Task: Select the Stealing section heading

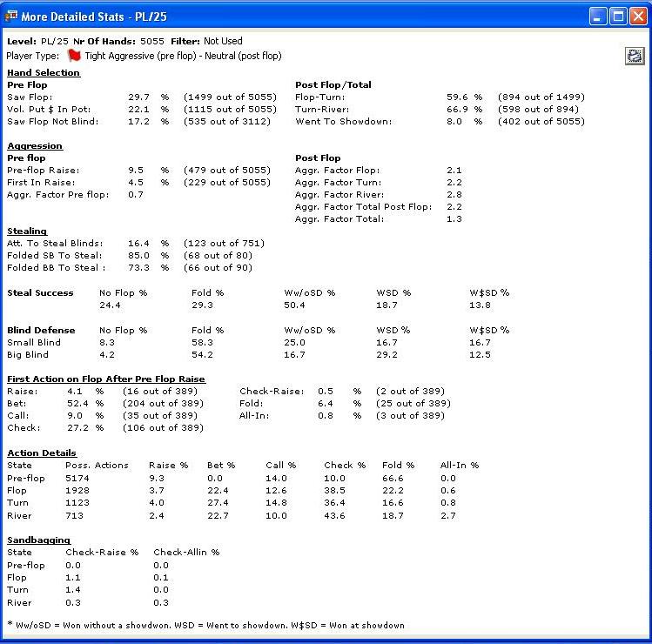Action: coord(27,231)
